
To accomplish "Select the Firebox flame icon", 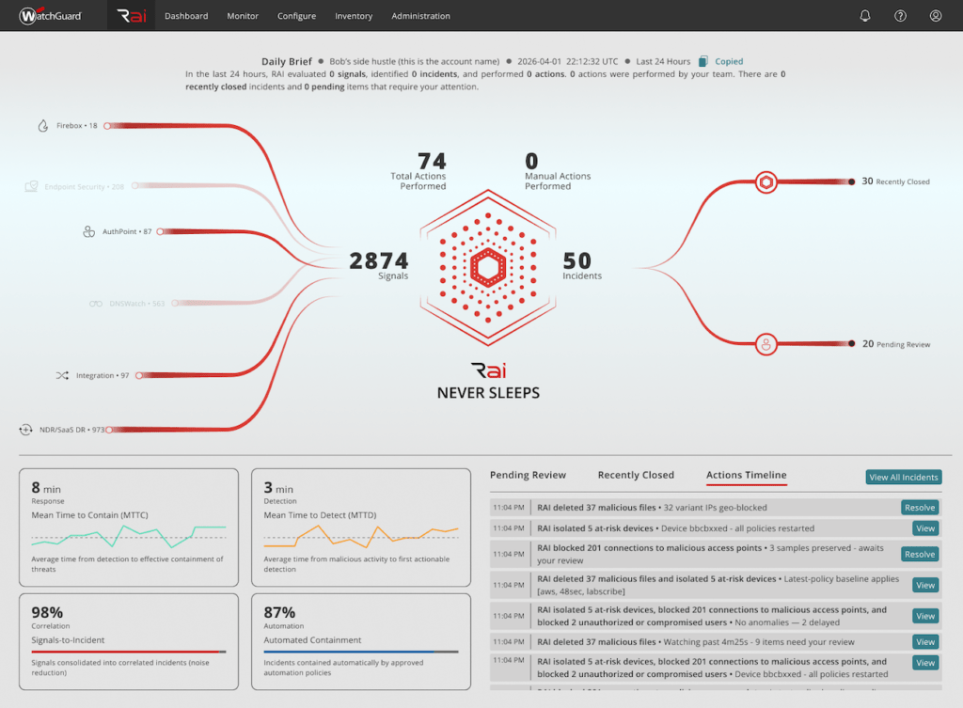I will [x=43, y=126].
